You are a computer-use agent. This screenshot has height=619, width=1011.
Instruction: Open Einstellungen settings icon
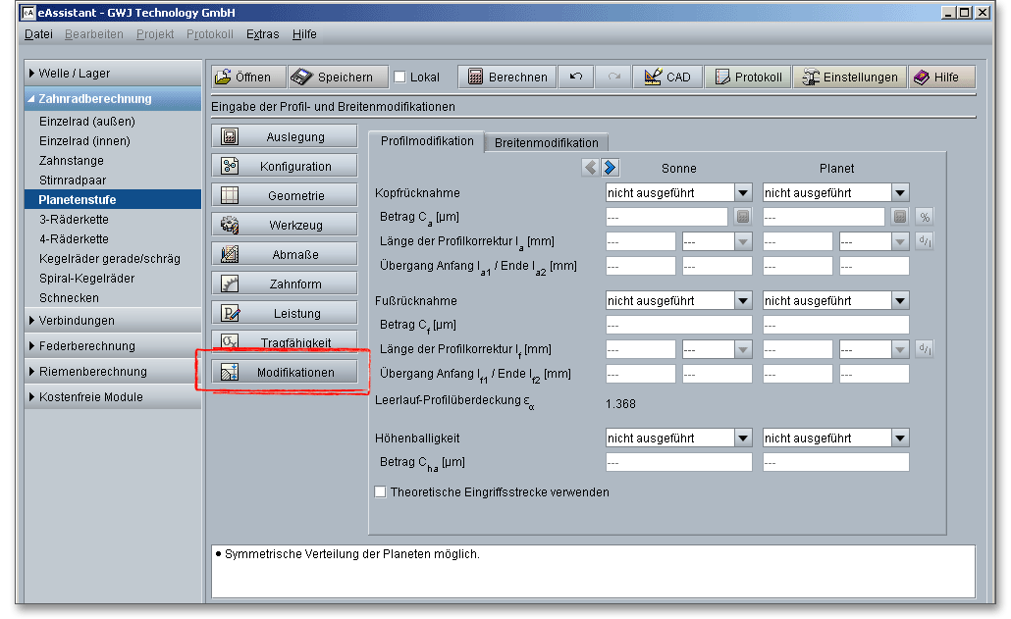(811, 77)
